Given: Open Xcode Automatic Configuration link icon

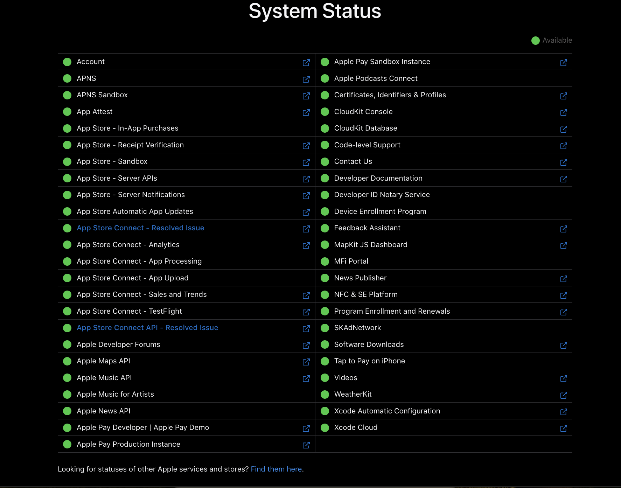Looking at the screenshot, I should point(564,412).
